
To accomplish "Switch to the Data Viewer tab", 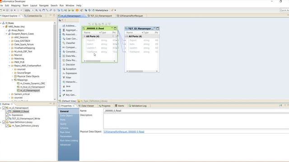I will [86, 106].
